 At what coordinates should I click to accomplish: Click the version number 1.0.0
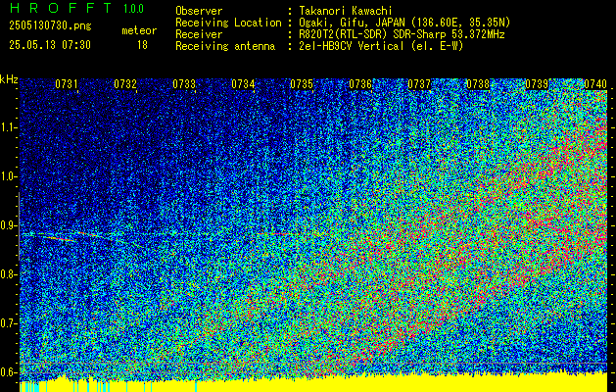[133, 8]
